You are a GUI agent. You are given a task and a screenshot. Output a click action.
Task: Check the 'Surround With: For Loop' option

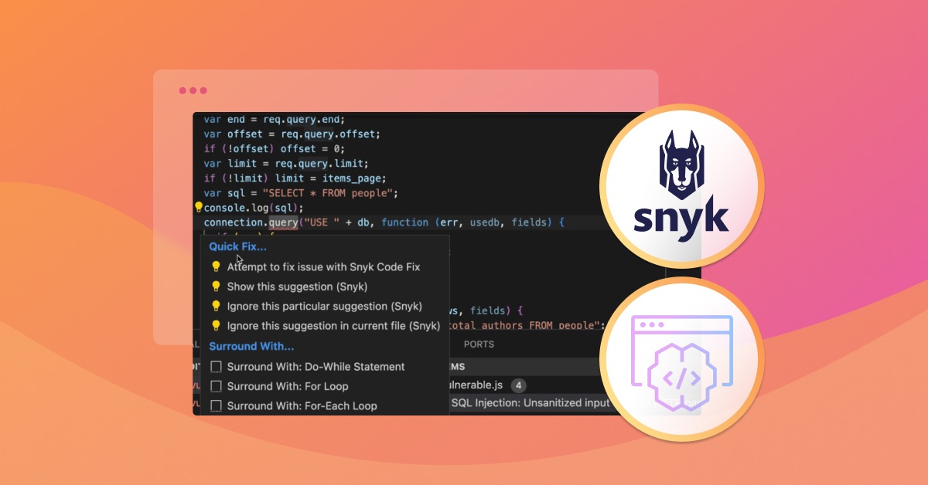pos(217,386)
